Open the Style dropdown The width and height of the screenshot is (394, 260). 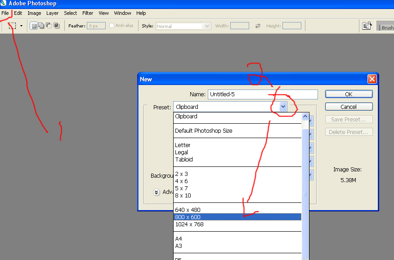pyautogui.click(x=183, y=26)
